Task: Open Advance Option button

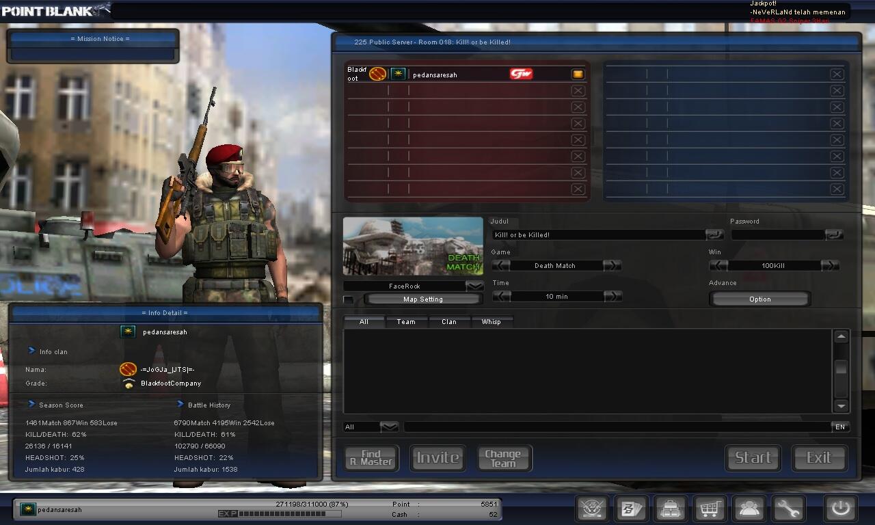Action: (759, 299)
